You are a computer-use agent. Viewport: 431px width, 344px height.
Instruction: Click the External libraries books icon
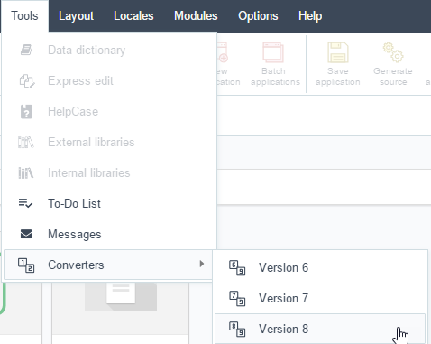click(26, 142)
